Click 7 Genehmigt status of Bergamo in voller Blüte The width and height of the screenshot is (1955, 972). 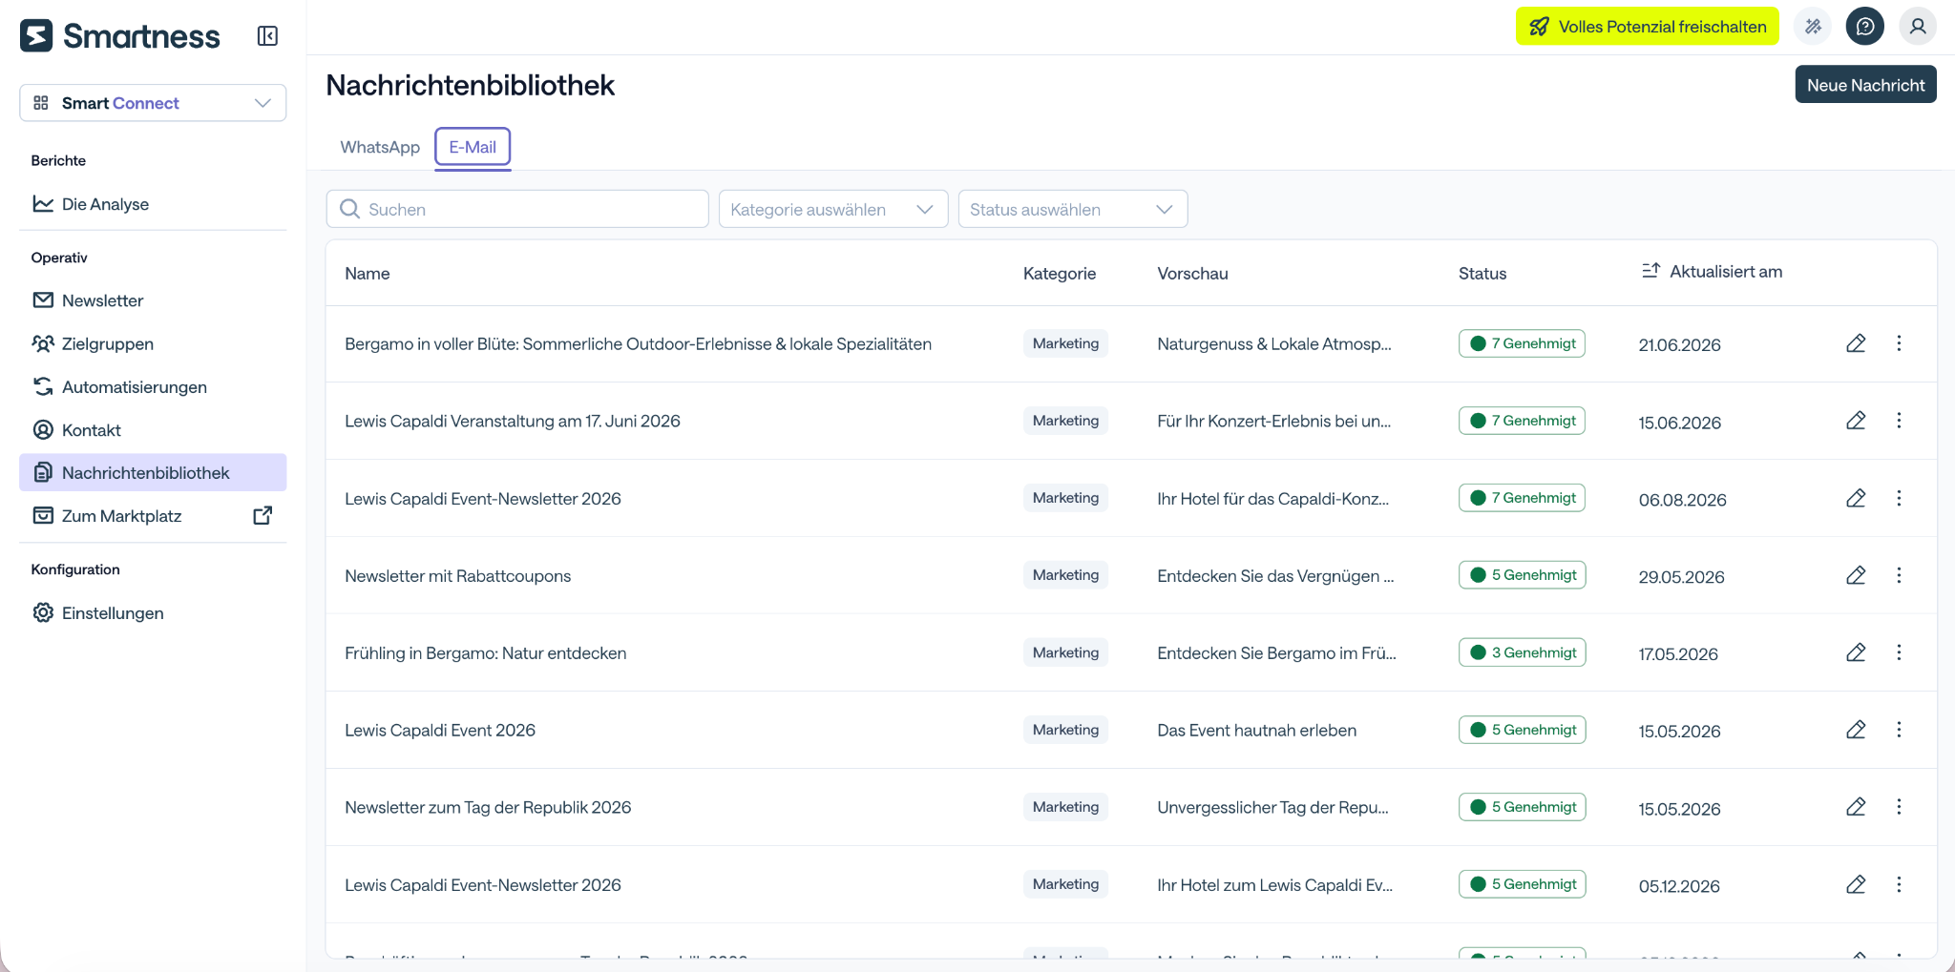(x=1522, y=343)
